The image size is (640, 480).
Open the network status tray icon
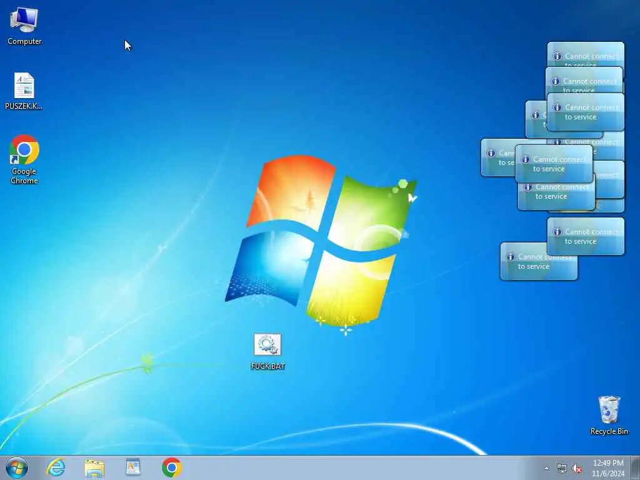(x=562, y=469)
